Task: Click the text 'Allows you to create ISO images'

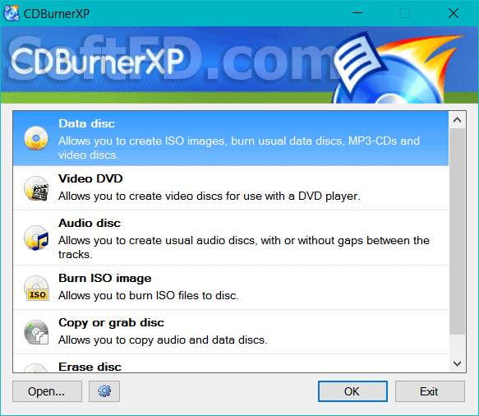Action: tap(142, 141)
